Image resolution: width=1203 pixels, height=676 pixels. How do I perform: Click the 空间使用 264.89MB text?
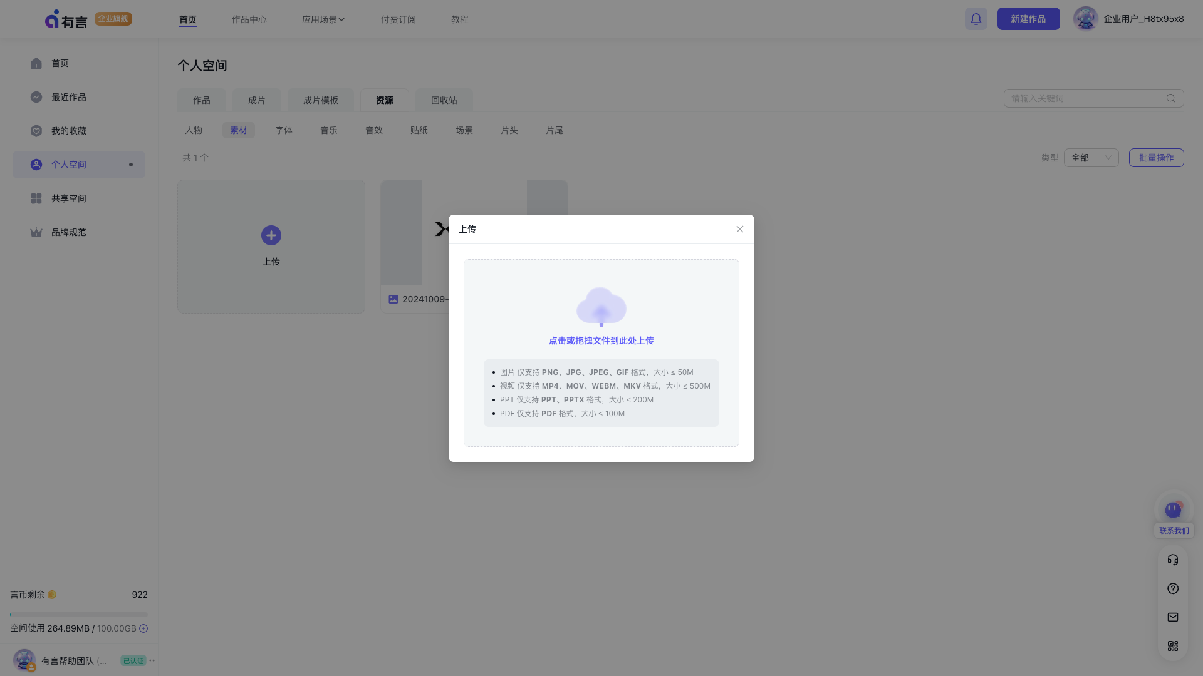click(x=49, y=628)
